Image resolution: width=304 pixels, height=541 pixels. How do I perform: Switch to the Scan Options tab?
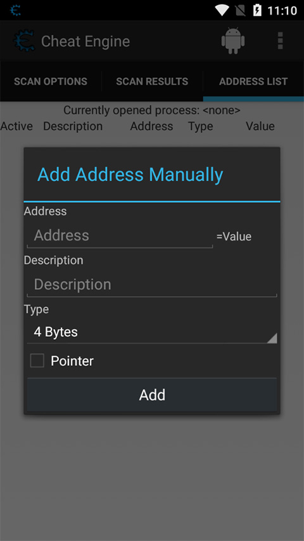(50, 81)
